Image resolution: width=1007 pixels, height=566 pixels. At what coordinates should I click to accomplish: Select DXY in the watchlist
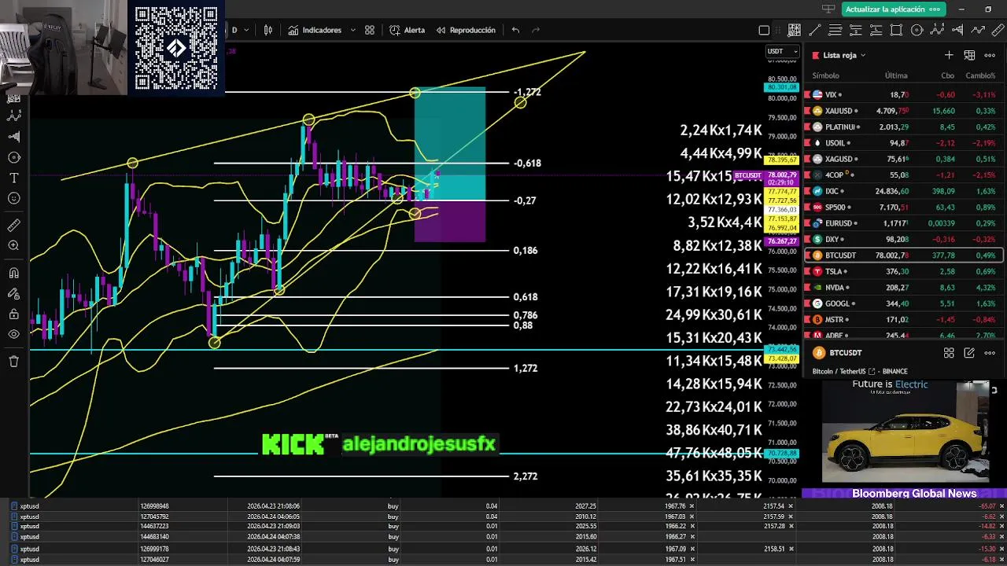point(903,239)
